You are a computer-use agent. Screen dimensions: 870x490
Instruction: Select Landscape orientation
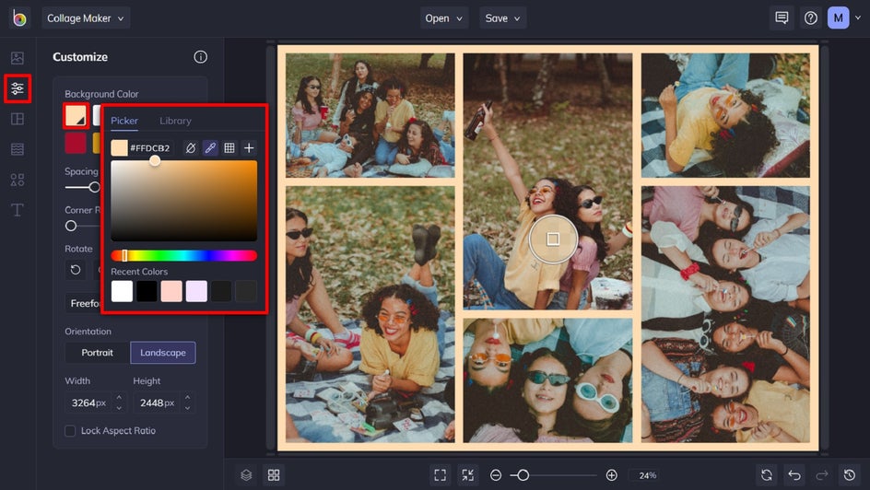click(x=162, y=353)
